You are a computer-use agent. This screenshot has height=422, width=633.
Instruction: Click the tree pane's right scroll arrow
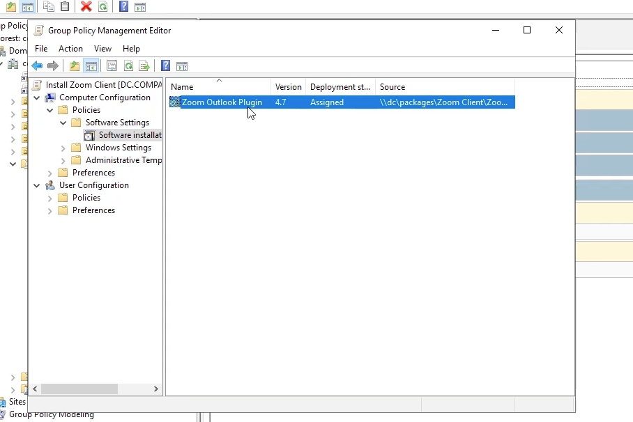tap(156, 389)
